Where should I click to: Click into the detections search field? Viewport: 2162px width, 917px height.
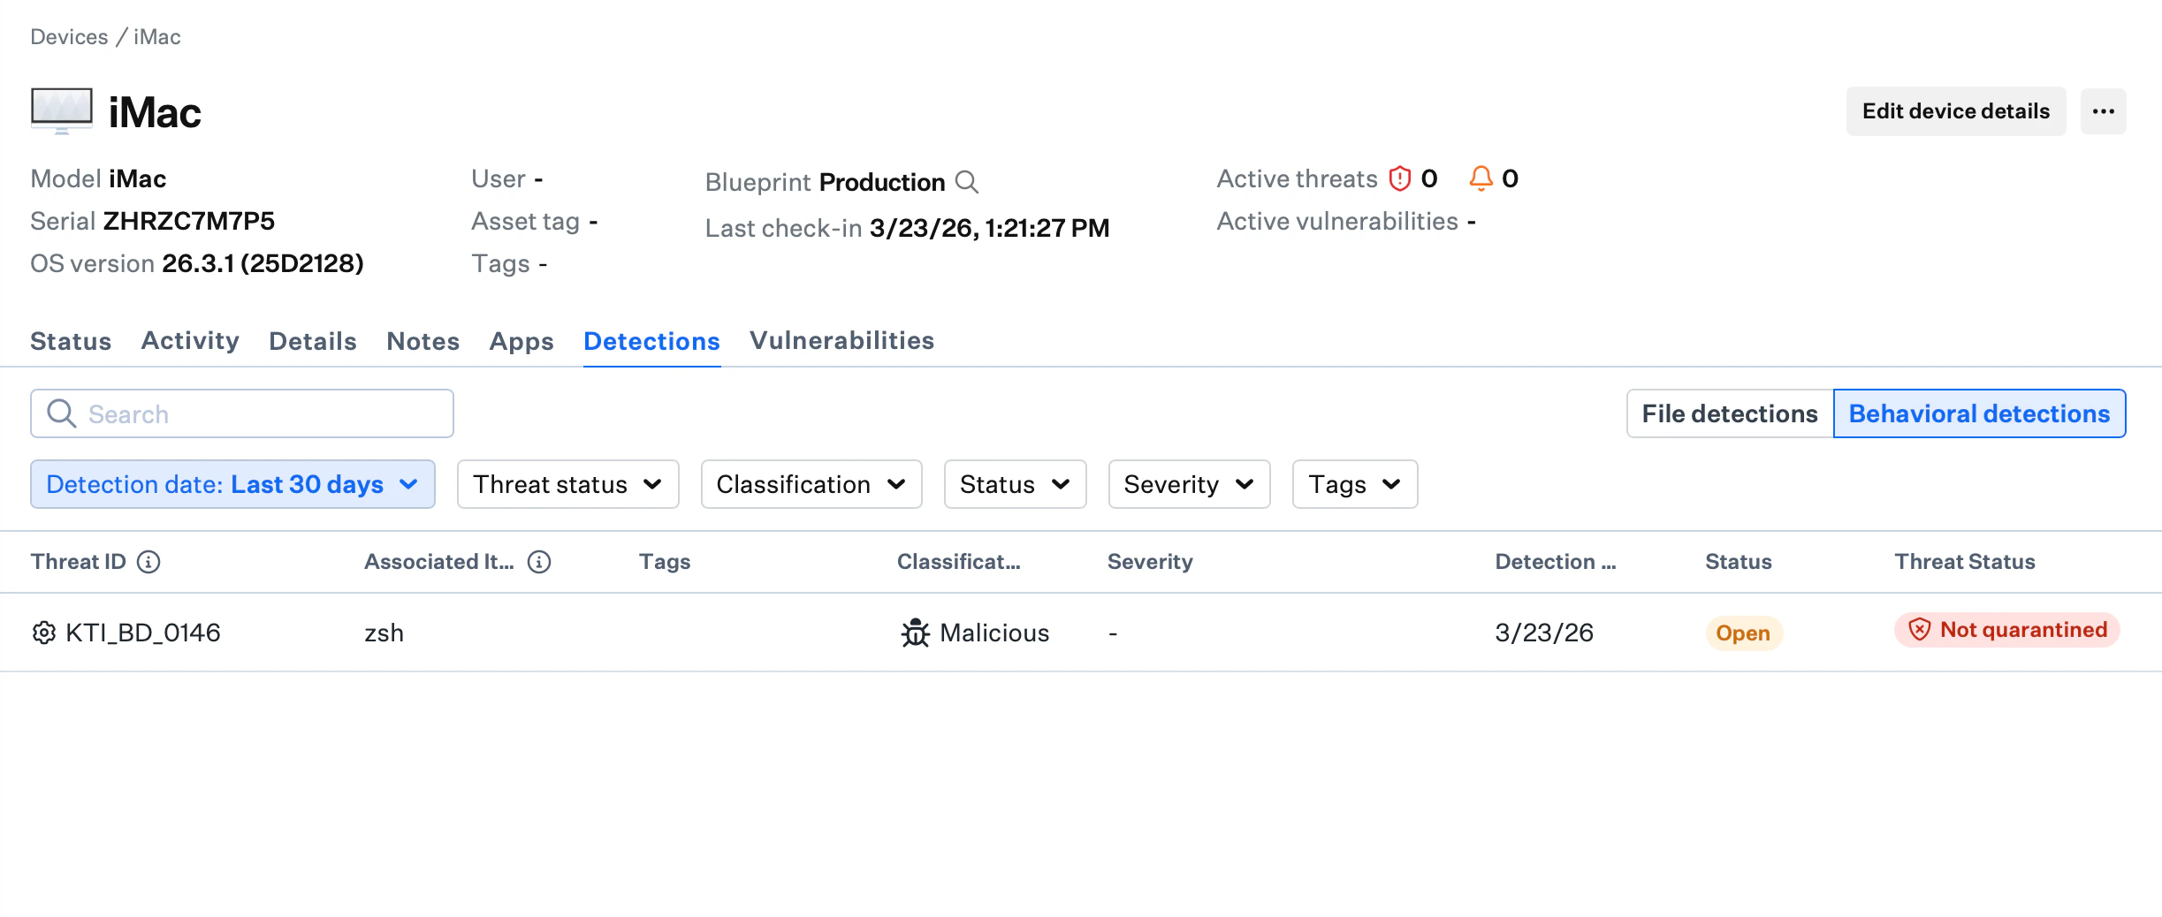click(242, 413)
